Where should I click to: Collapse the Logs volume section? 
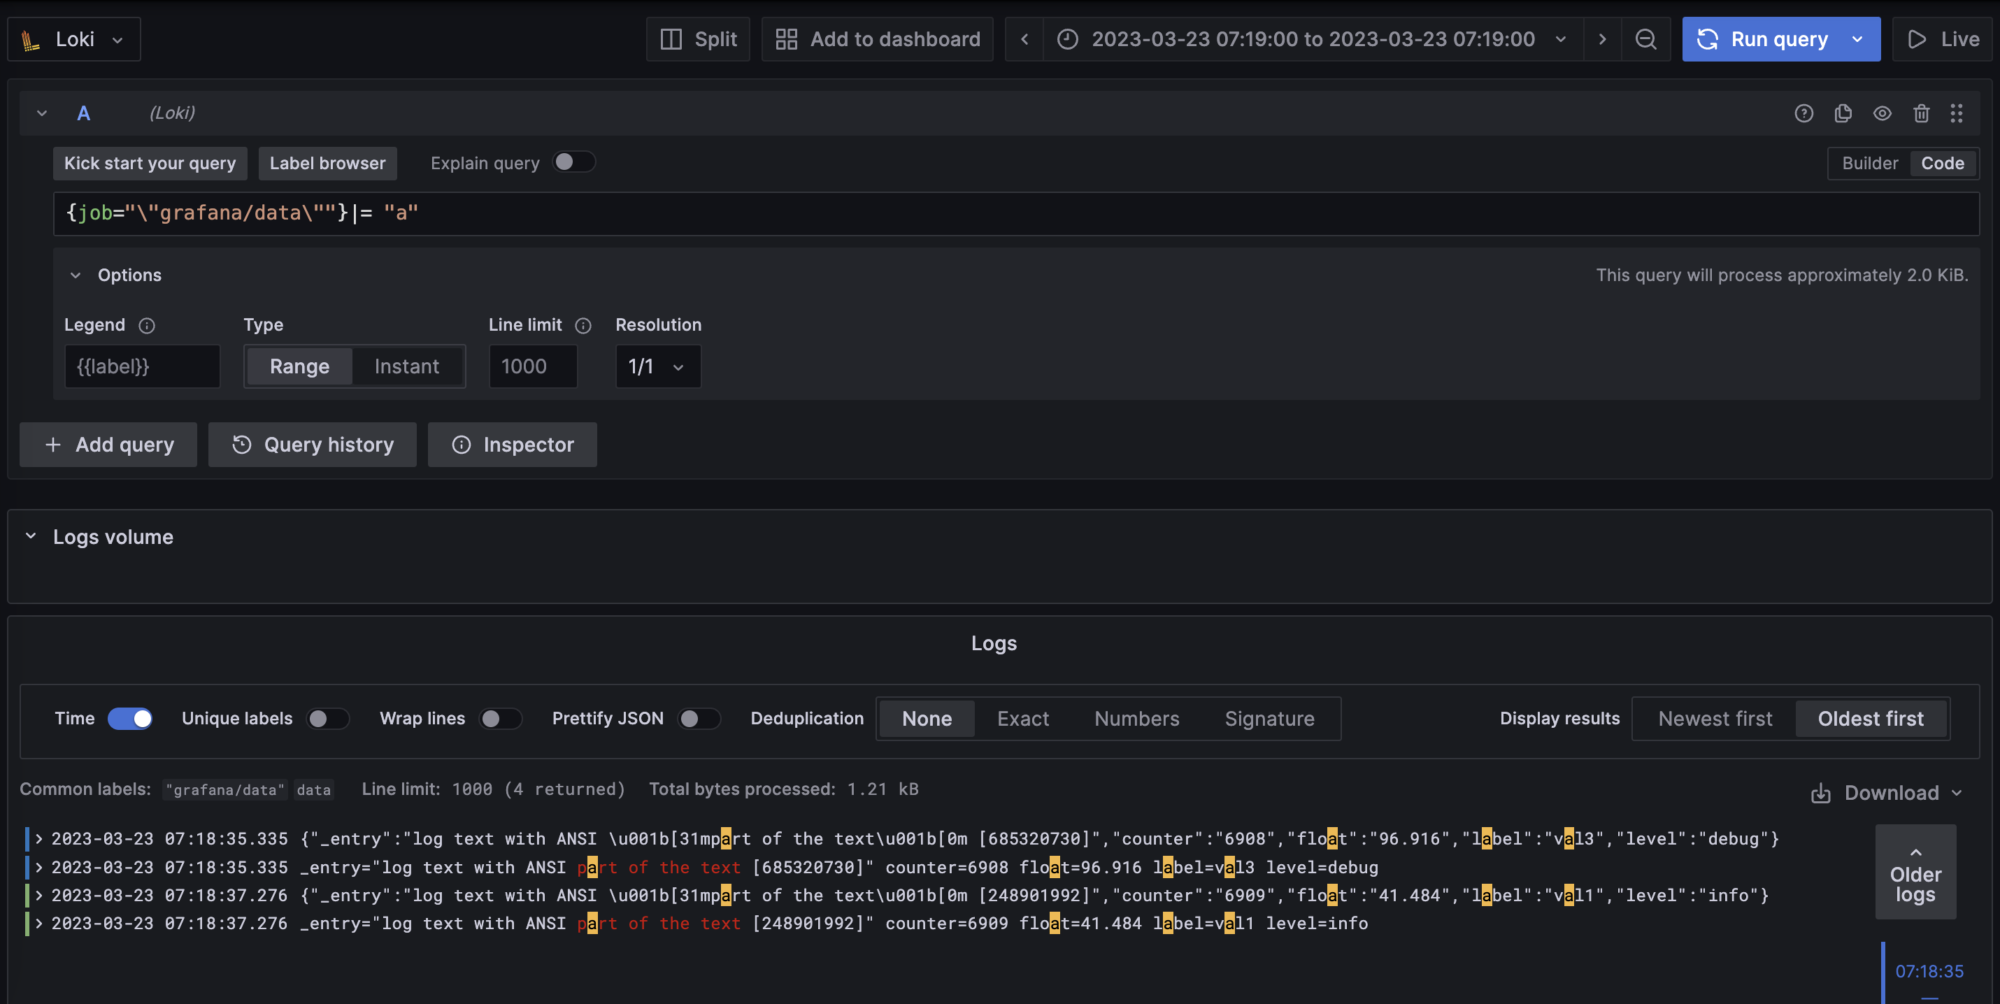tap(30, 536)
